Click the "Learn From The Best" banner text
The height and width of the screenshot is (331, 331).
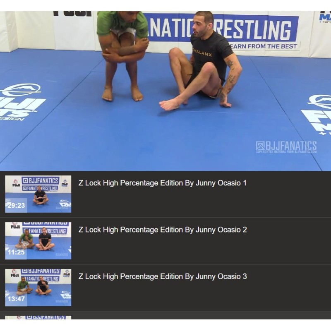tap(264, 46)
